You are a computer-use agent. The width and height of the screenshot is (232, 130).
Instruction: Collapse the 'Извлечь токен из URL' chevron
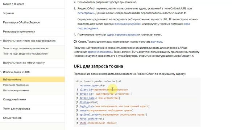pyautogui.click(x=1, y=72)
